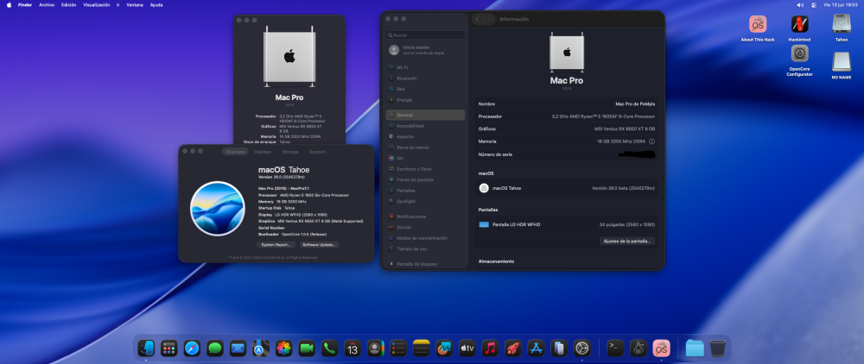The width and height of the screenshot is (864, 364).
Task: Go back in System Settings
Action: [x=477, y=19]
